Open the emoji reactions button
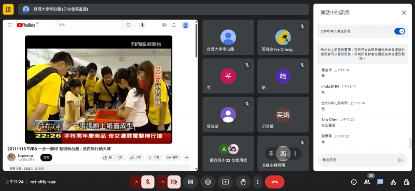Viewport: 415px width, 191px height. [x=208, y=182]
